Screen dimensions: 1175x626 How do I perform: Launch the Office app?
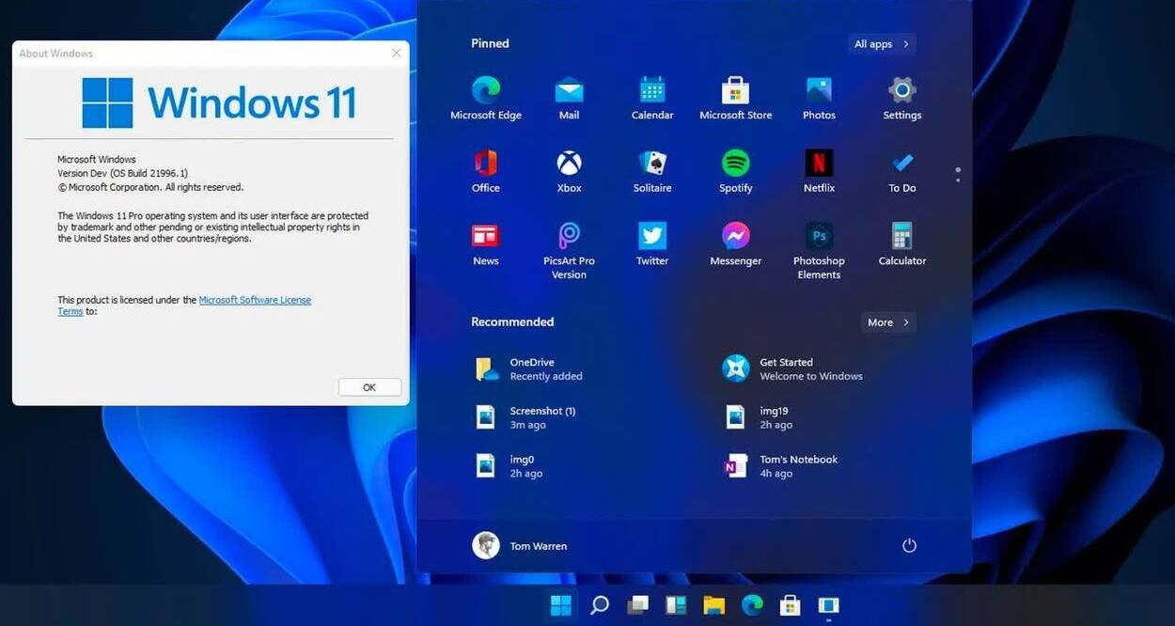pyautogui.click(x=486, y=171)
